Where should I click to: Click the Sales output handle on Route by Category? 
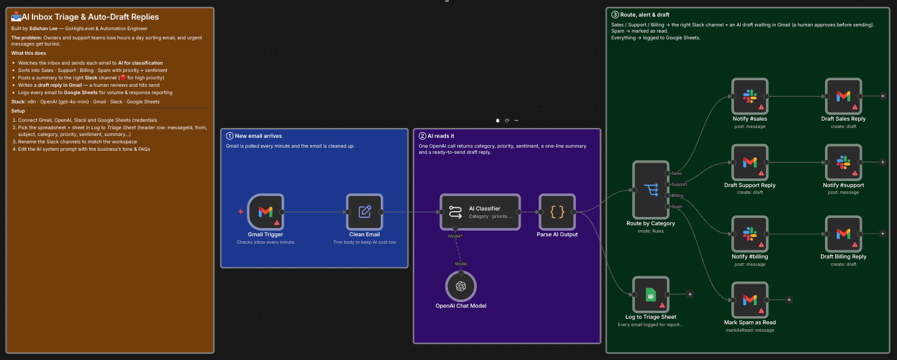tap(668, 174)
